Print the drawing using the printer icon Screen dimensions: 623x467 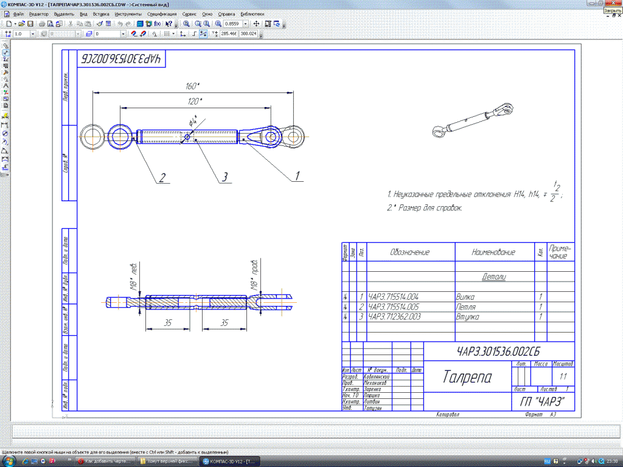pos(42,24)
